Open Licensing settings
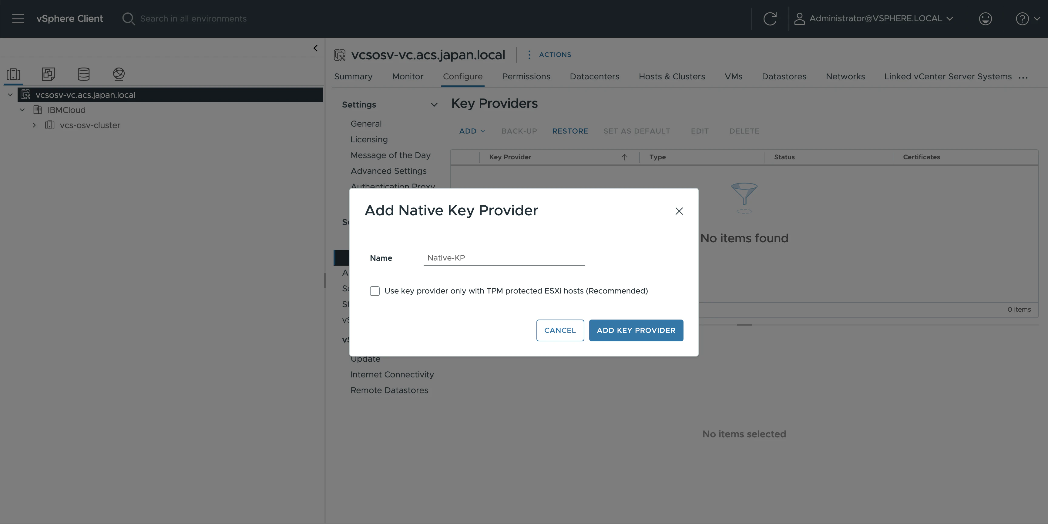1048x524 pixels. tap(369, 139)
